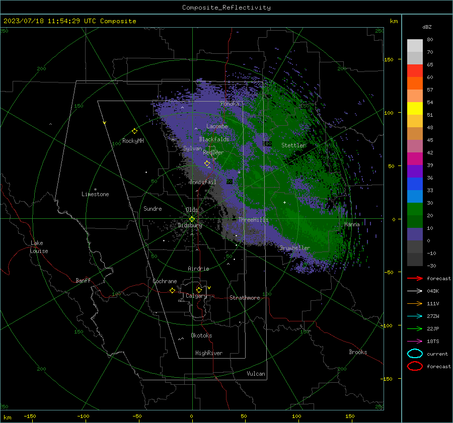
Task: Click the Drumheller label
Action: pos(295,248)
